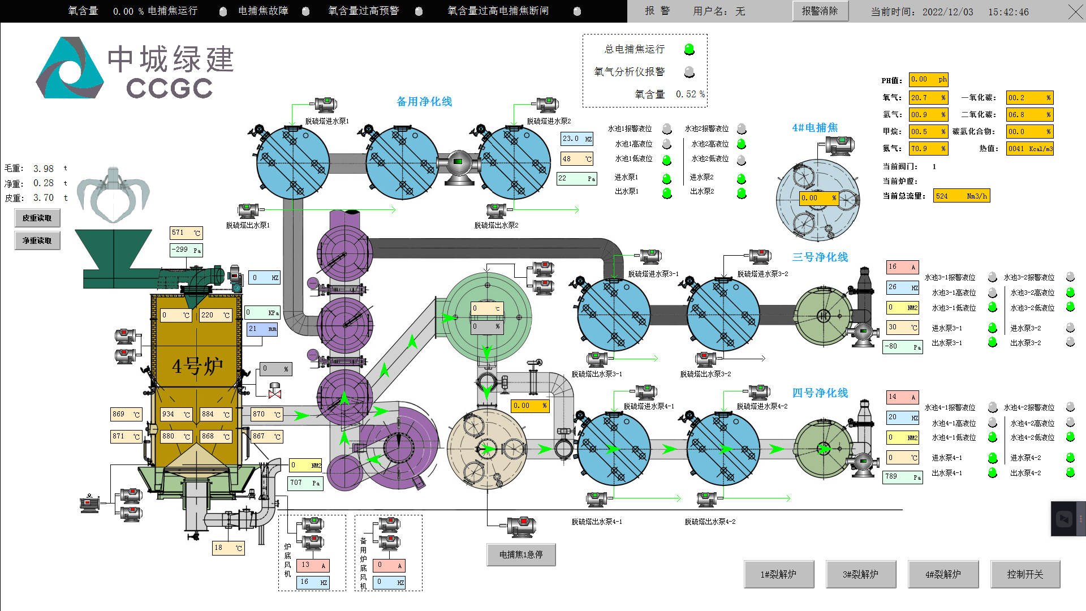The height and width of the screenshot is (611, 1086).
Task: Click the 氧气分析仪报警 indicator light
Action: click(x=689, y=72)
